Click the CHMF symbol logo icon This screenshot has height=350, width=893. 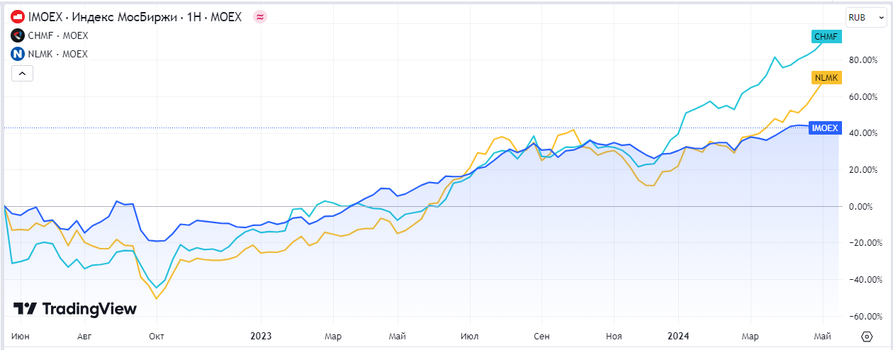coord(18,35)
